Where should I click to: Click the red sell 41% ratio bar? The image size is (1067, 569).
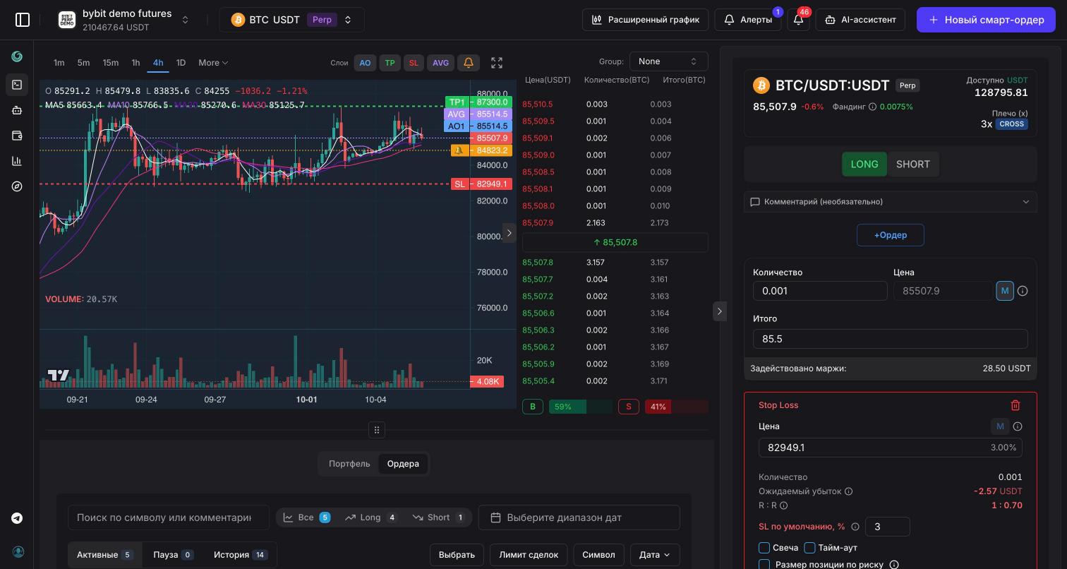[676, 407]
